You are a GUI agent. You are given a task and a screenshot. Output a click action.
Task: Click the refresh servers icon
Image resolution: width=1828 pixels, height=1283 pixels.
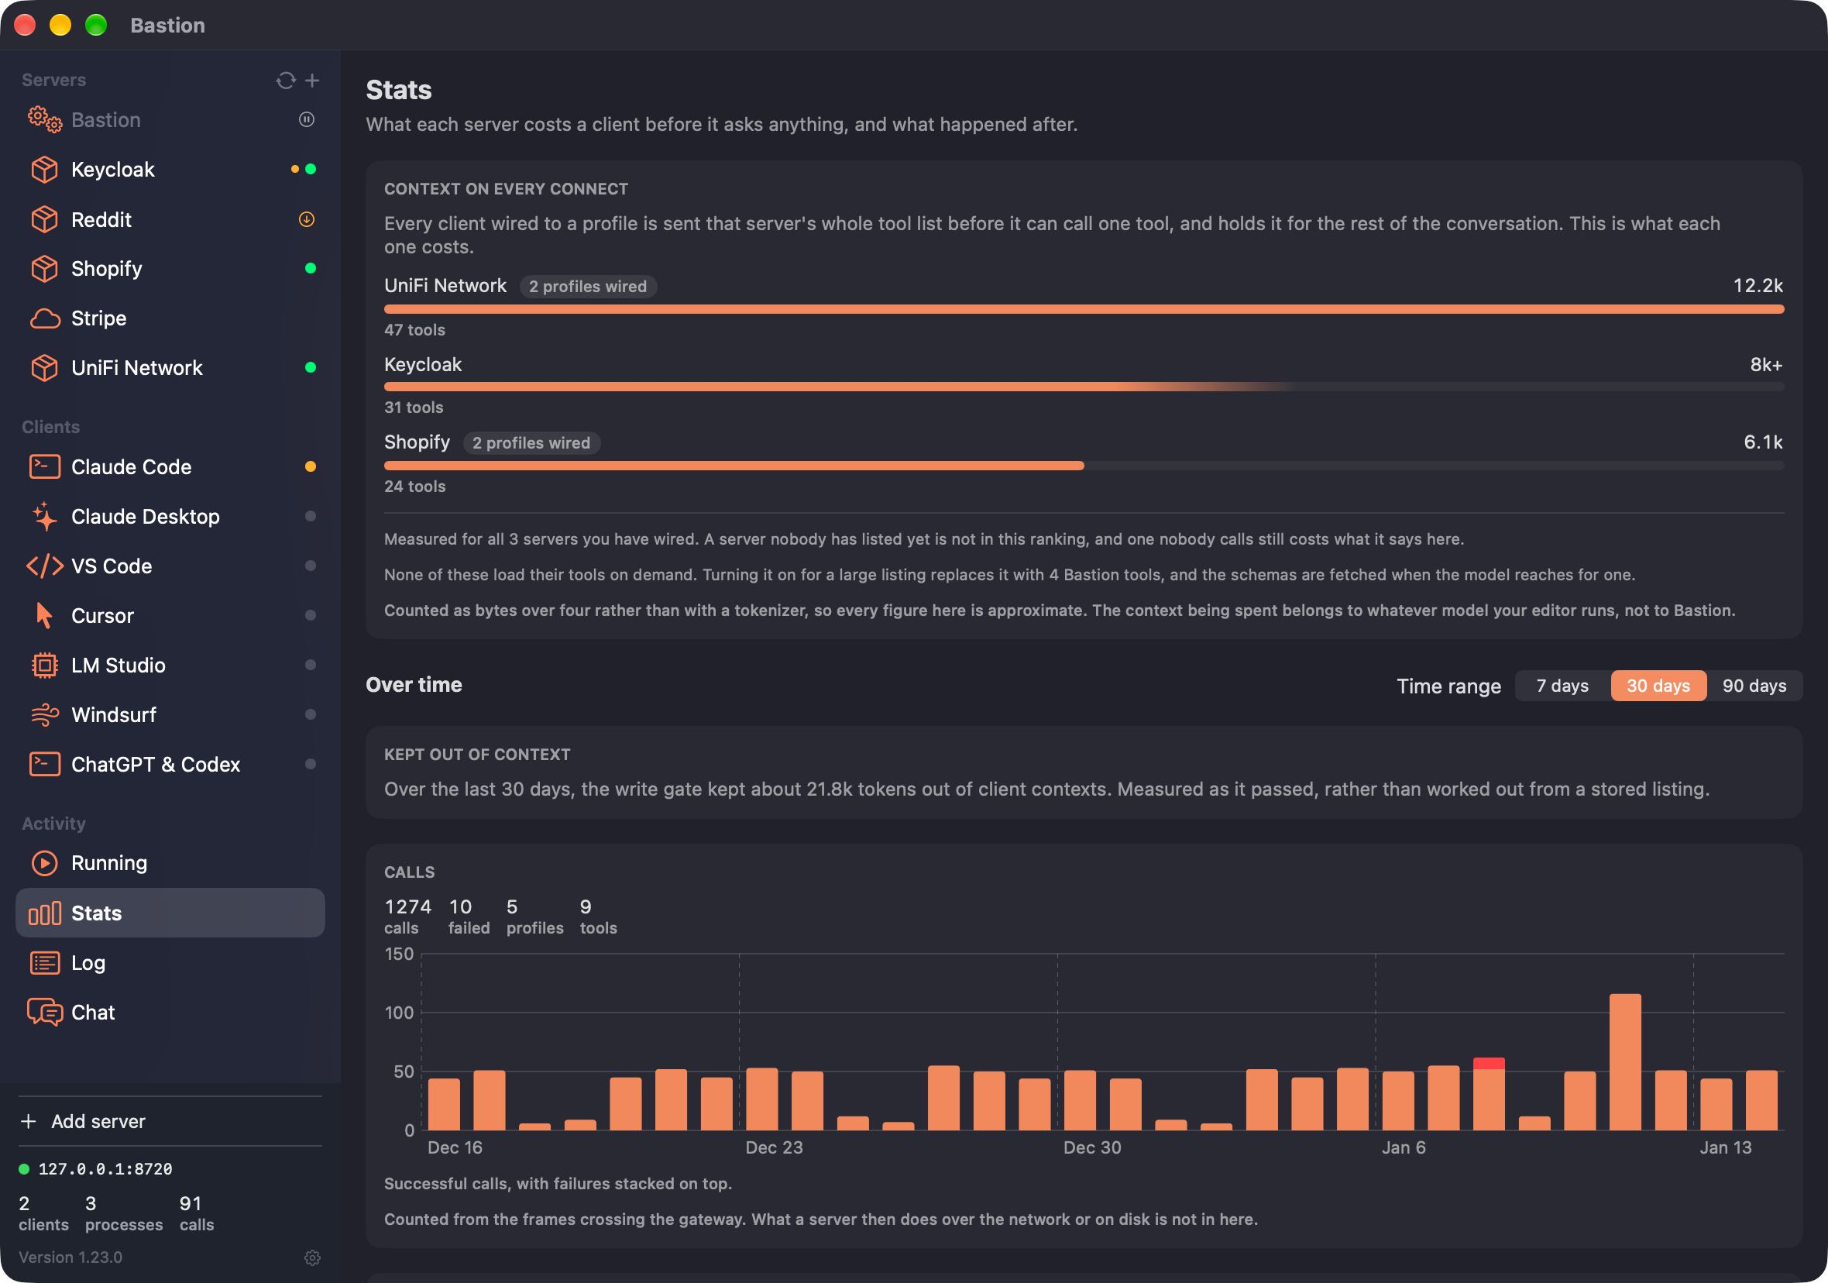285,81
